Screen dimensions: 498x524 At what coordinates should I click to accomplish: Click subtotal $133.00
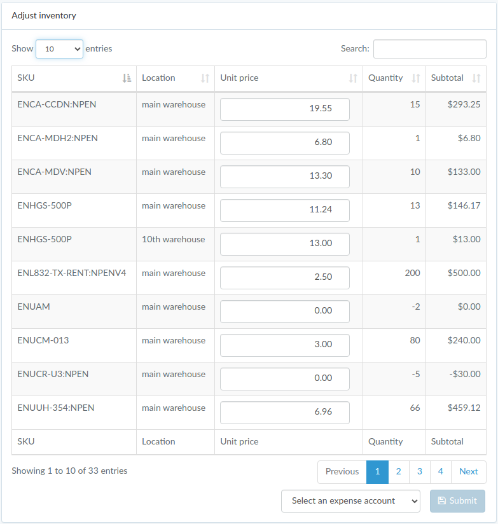pos(464,172)
